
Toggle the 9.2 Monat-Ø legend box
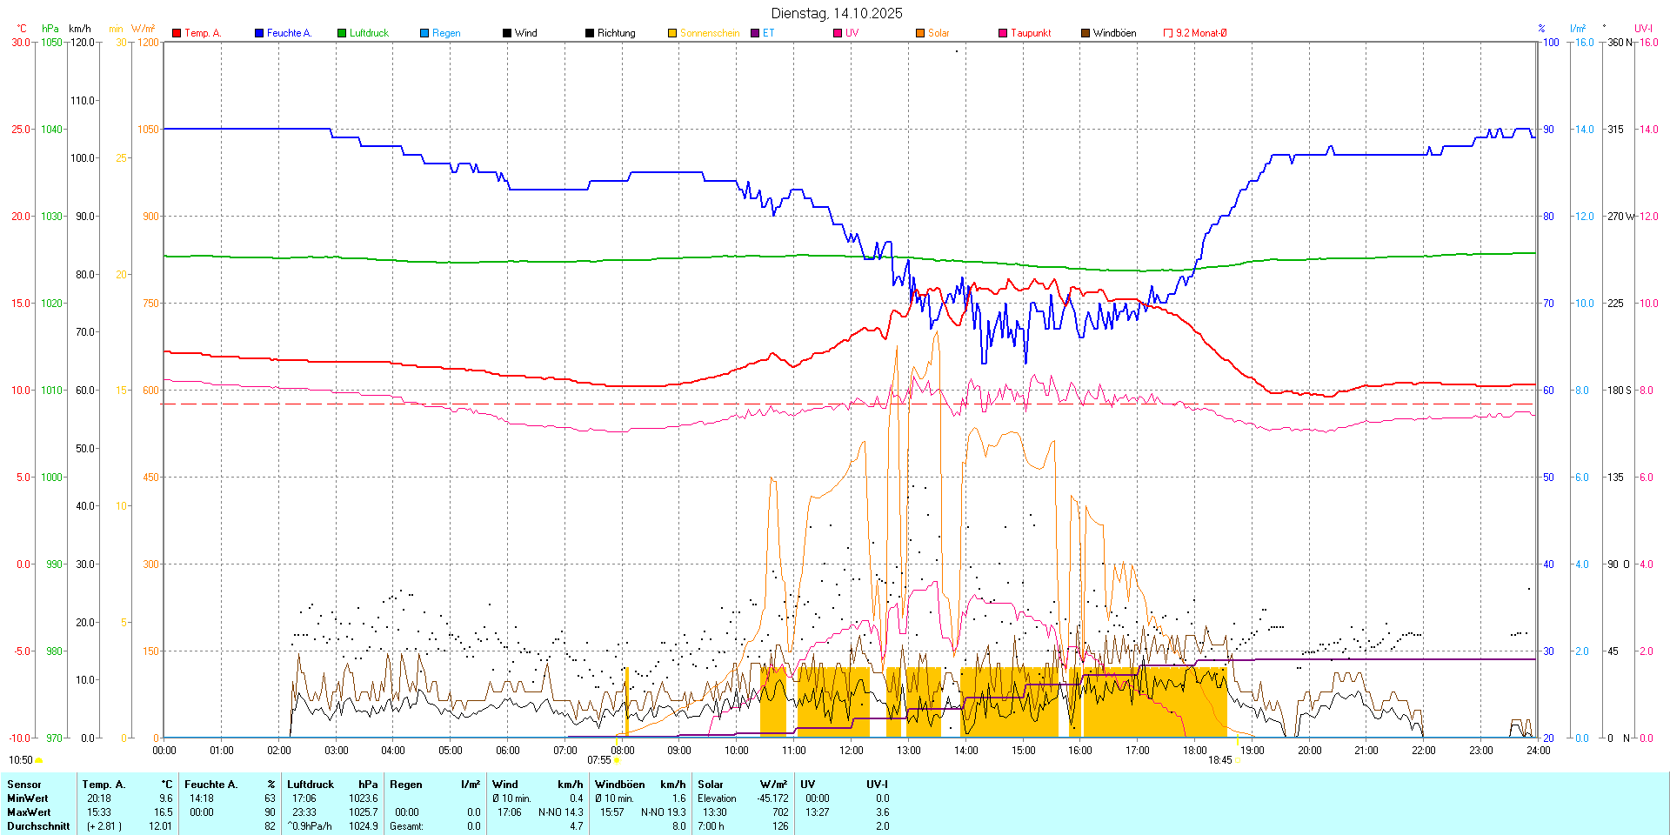[x=1168, y=33]
